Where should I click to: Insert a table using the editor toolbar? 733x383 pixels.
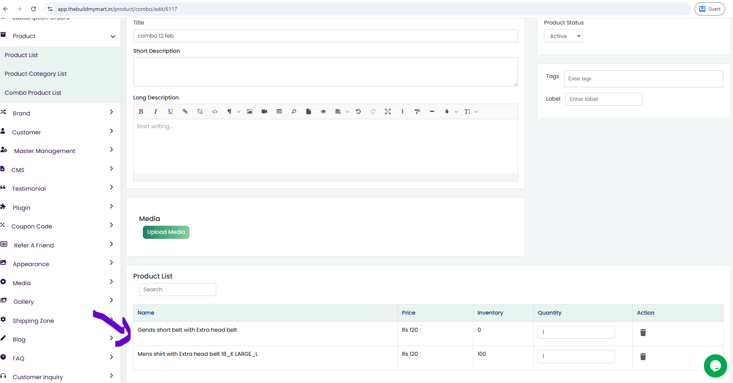pyautogui.click(x=279, y=111)
